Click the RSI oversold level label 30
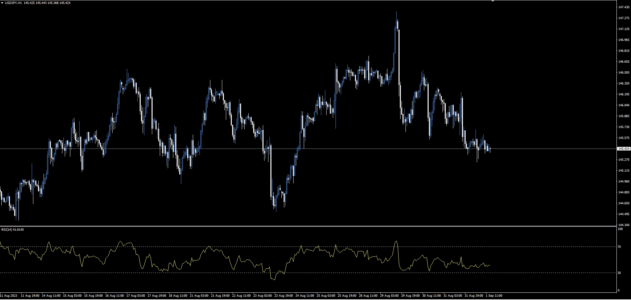The width and height of the screenshot is (631, 300). point(619,273)
